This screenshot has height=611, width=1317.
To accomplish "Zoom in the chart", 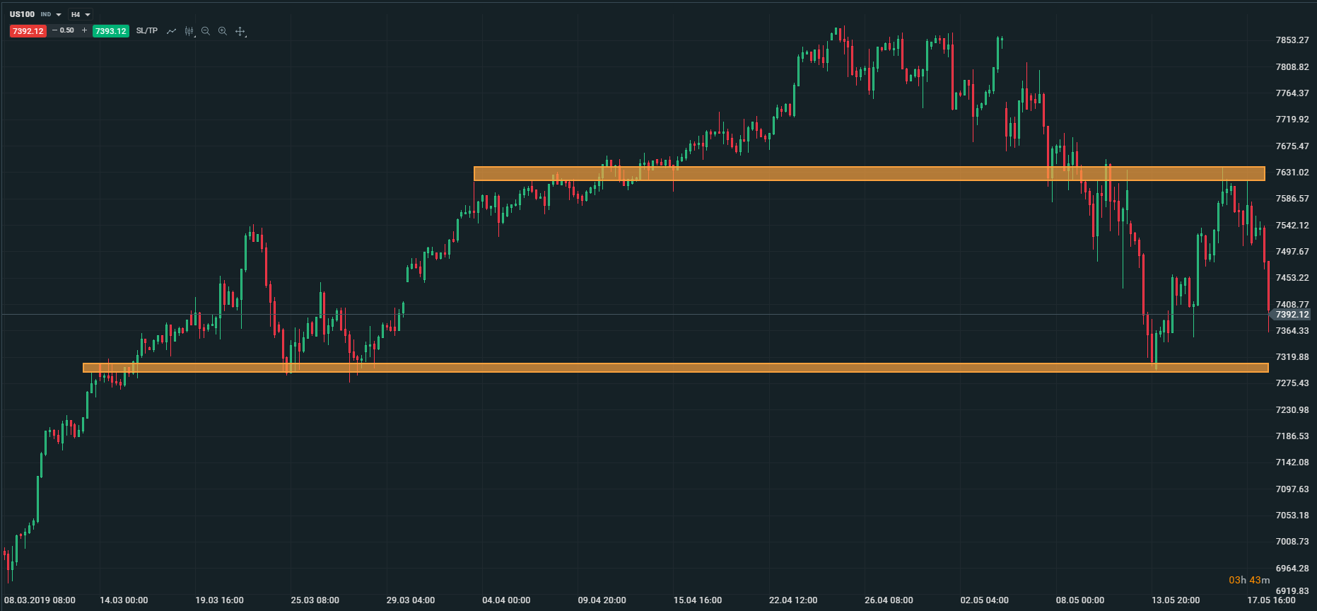I will pos(223,31).
